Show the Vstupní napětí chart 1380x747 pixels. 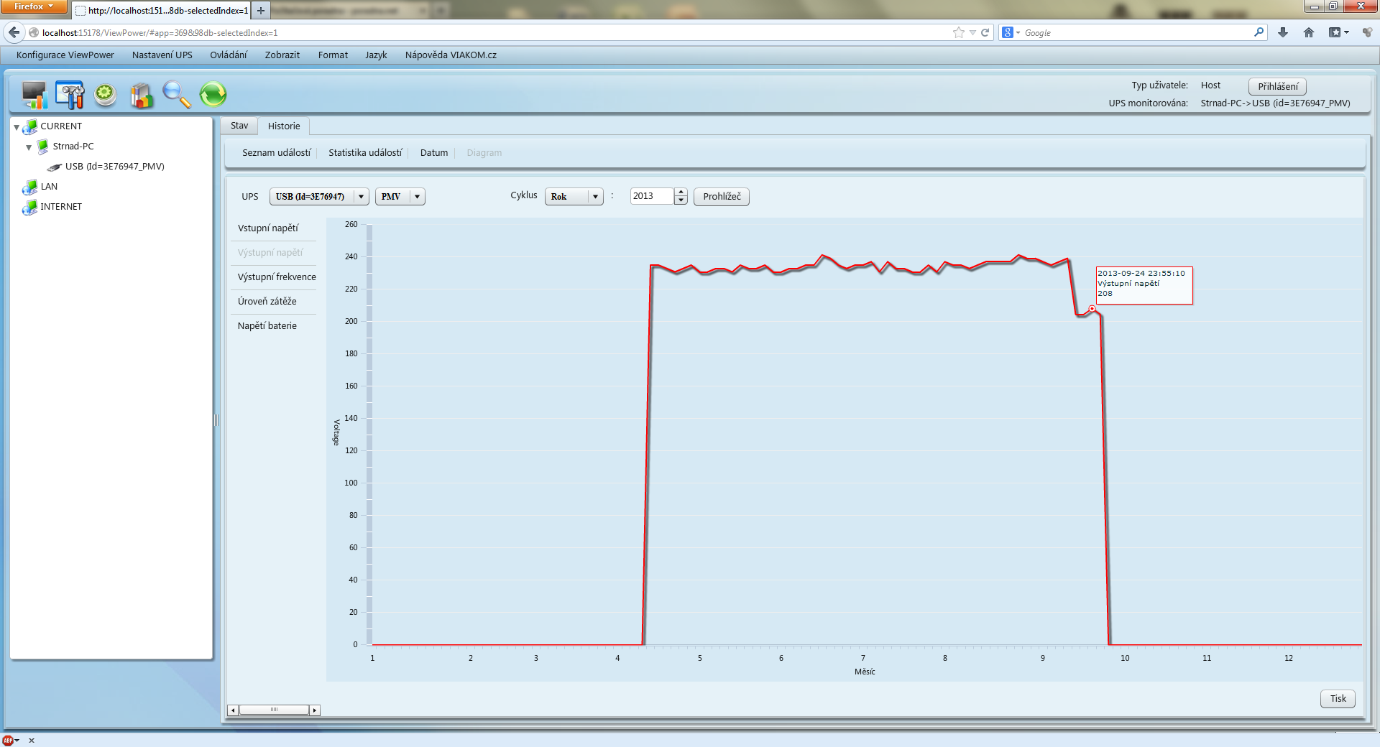[268, 228]
